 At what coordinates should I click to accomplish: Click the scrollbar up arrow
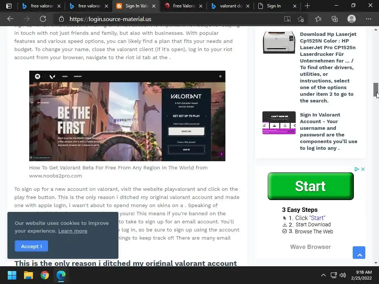[376, 30]
